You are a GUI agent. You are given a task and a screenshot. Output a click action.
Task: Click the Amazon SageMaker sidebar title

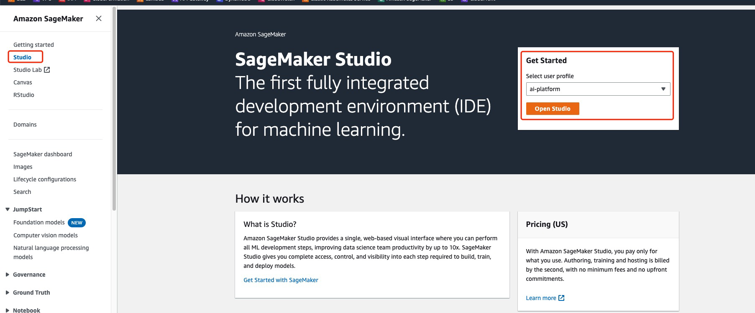point(48,19)
